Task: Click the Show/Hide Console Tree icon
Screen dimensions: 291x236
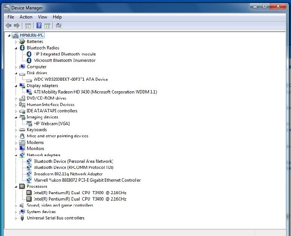Action: click(x=28, y=26)
